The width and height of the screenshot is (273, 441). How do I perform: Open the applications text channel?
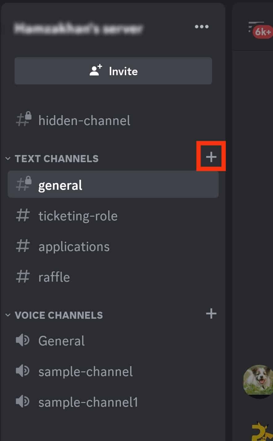point(113,246)
